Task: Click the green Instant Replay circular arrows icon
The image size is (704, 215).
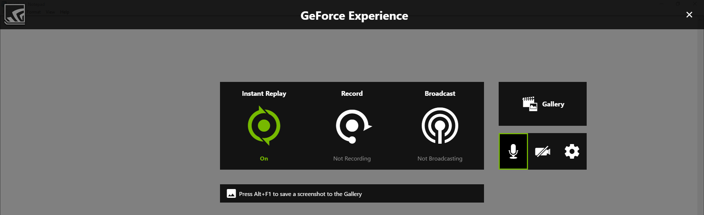Action: (x=264, y=126)
